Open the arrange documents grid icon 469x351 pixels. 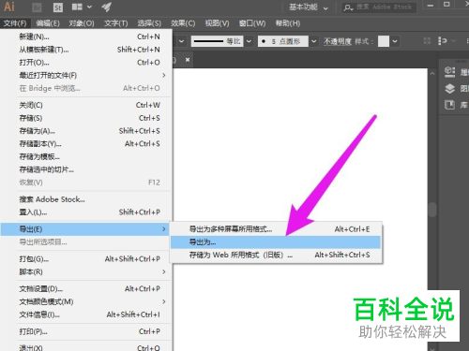point(77,7)
